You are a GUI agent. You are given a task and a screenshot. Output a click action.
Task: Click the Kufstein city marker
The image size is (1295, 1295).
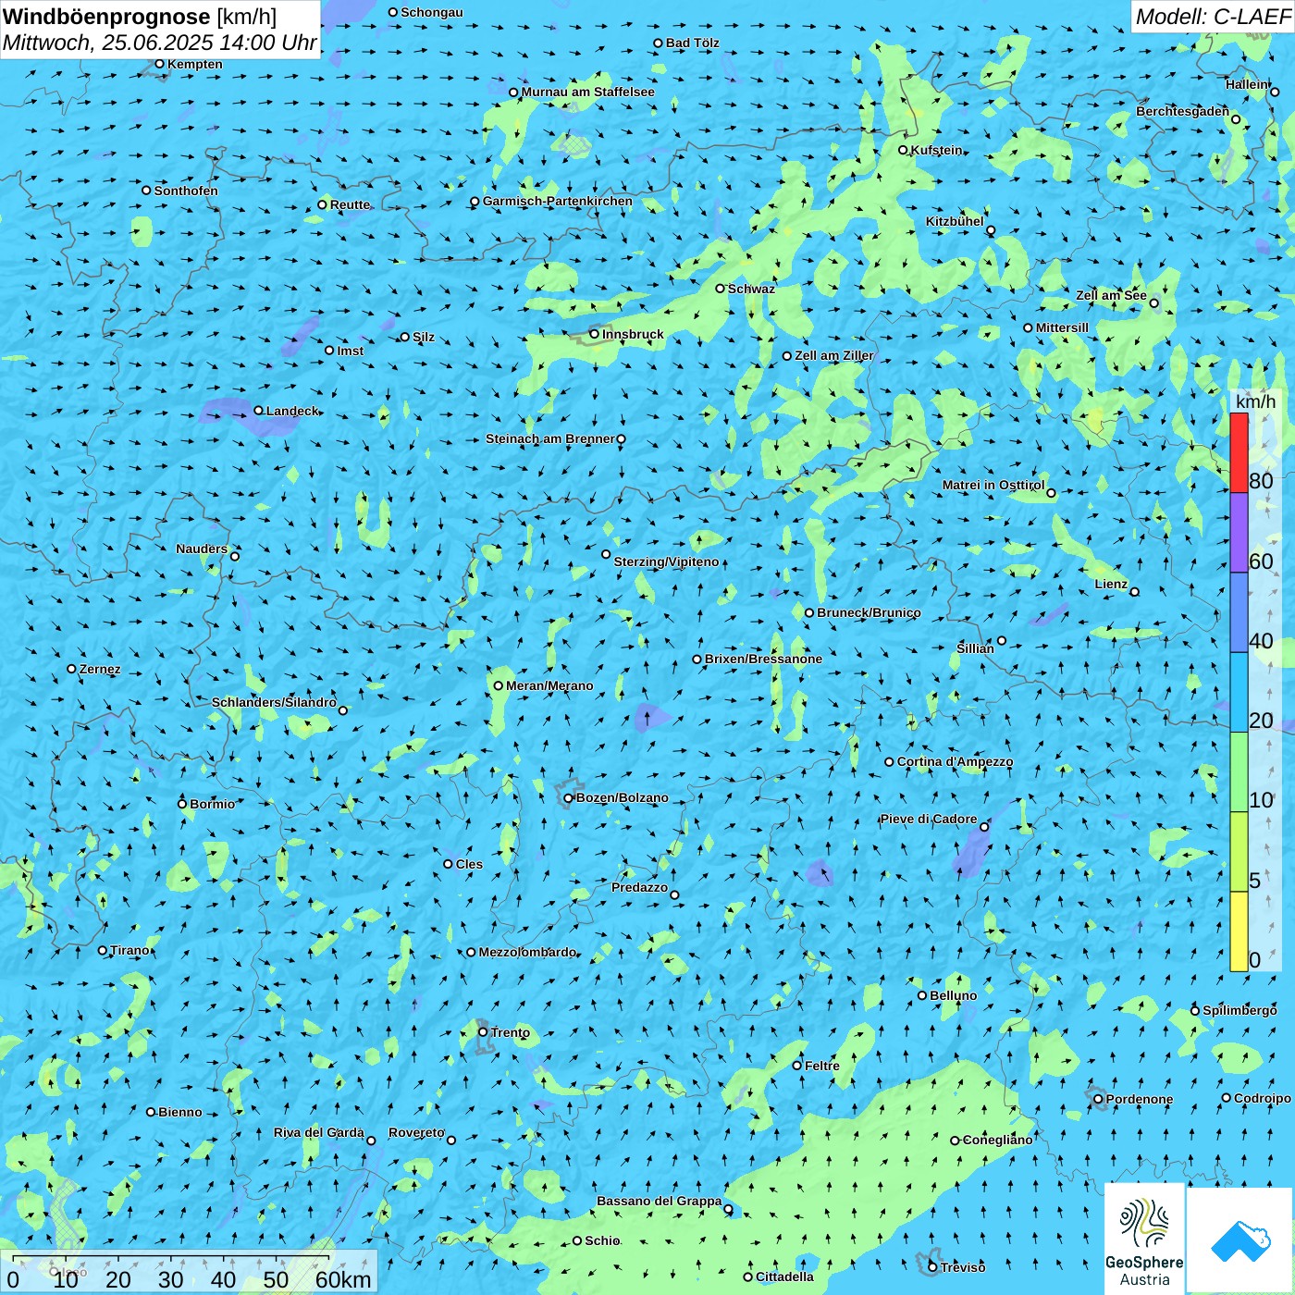coord(903,150)
